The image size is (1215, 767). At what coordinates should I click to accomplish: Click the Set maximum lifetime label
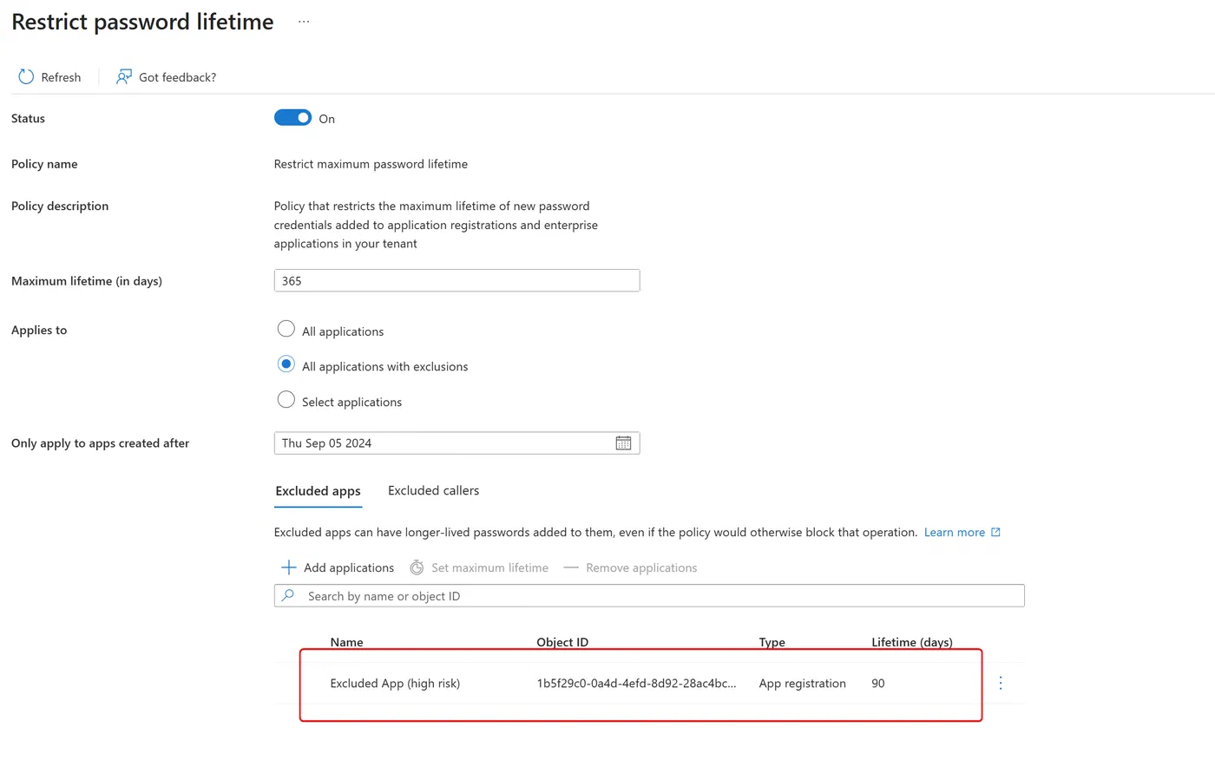point(489,568)
